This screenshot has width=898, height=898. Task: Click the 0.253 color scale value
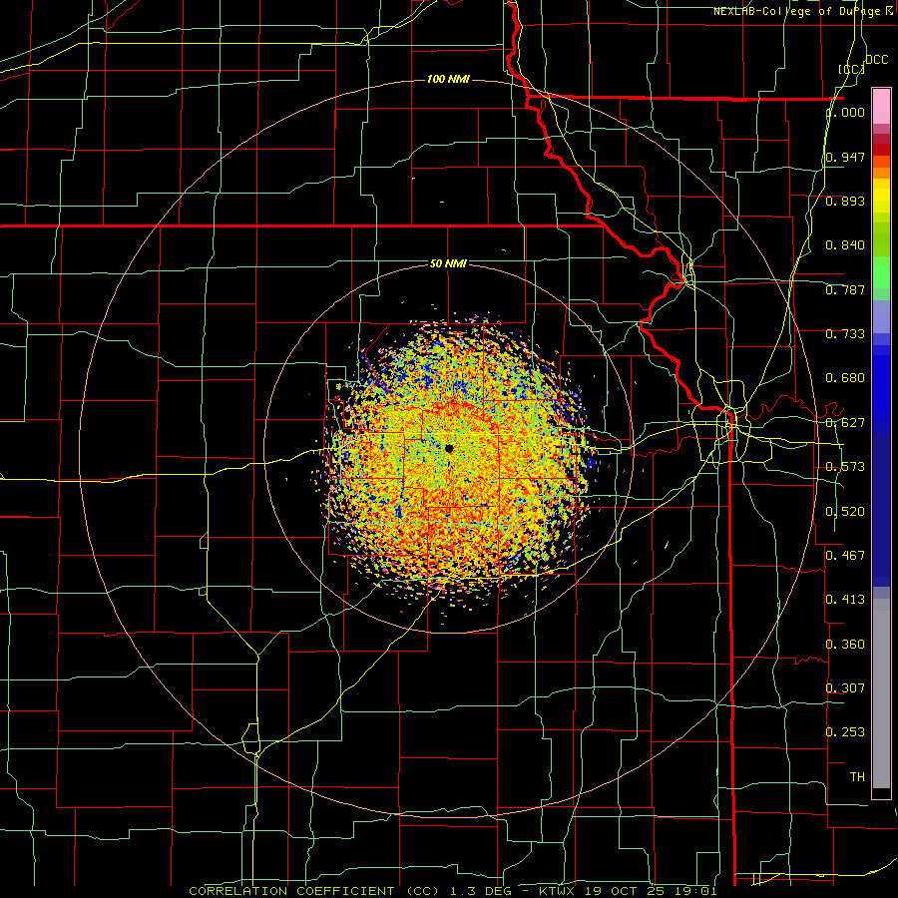pyautogui.click(x=845, y=732)
